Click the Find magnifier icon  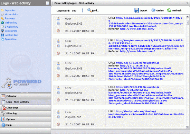[89, 10]
